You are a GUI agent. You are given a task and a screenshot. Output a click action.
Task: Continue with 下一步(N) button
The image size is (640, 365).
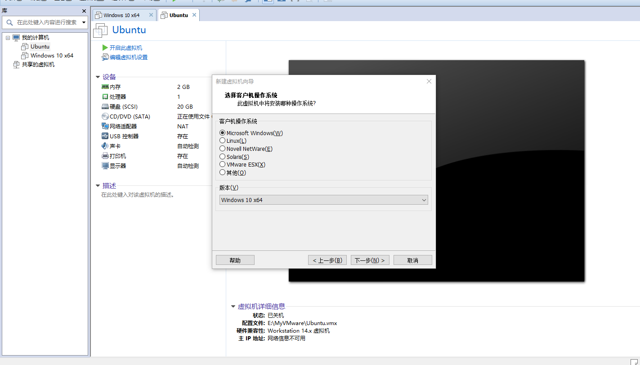[370, 260]
